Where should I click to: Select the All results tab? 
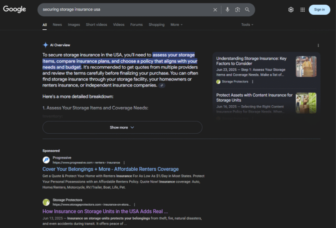click(x=45, y=25)
